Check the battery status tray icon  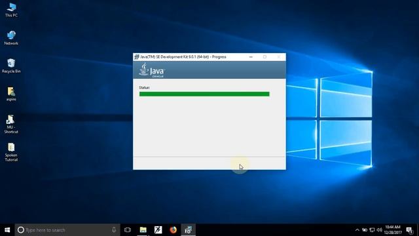[365, 230]
